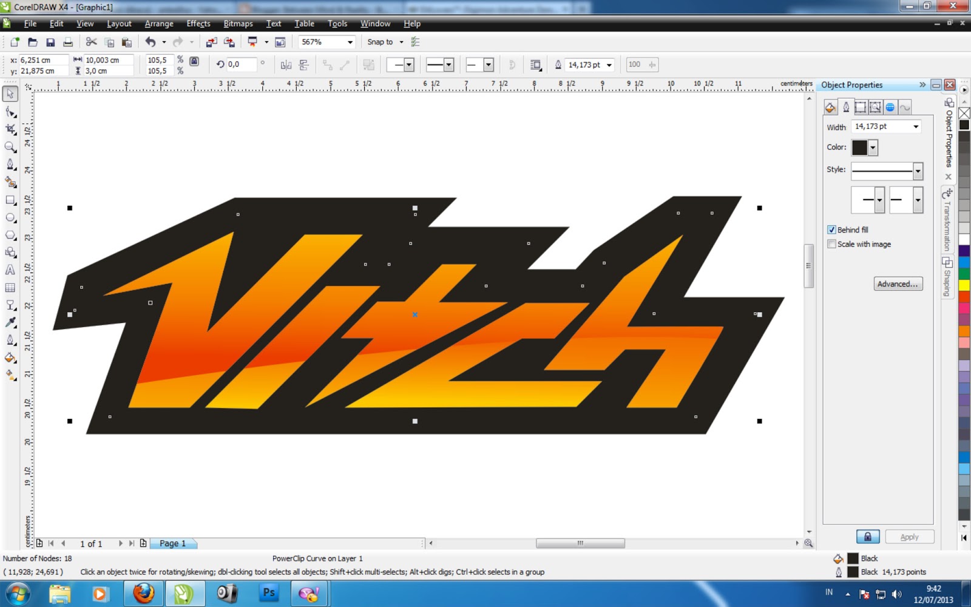Click the Advanced... button
971x607 pixels.
(898, 283)
